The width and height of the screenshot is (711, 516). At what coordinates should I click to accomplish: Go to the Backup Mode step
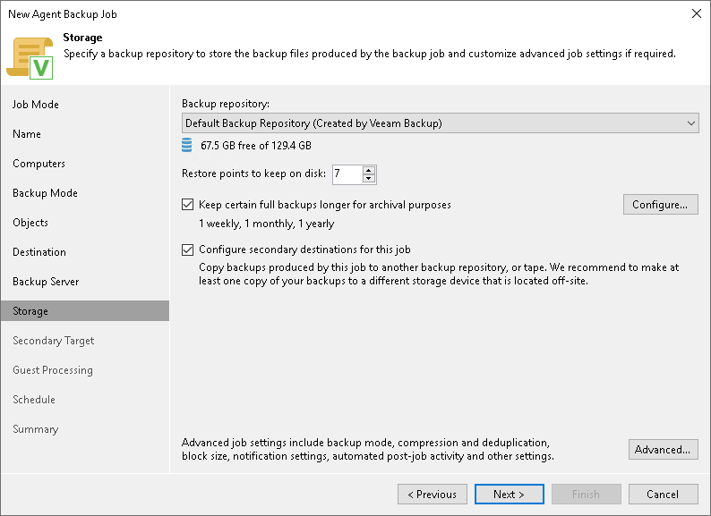click(x=45, y=193)
